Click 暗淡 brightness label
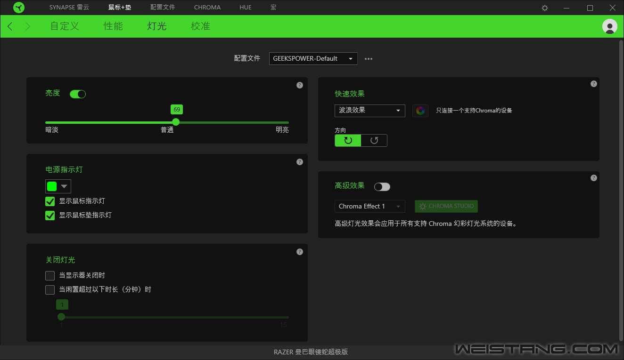Viewport: 624px width, 360px height. click(x=52, y=130)
